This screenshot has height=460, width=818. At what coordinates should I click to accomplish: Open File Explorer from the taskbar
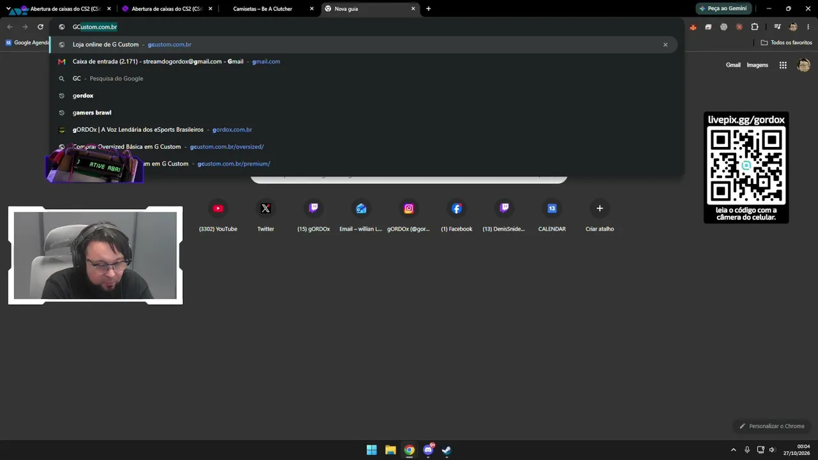click(x=390, y=450)
